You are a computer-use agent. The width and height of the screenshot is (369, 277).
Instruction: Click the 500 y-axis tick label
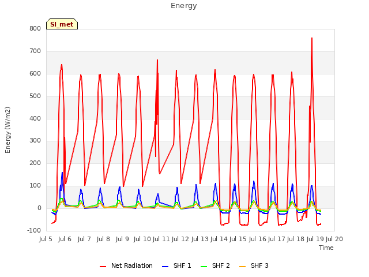pyautogui.click(x=35, y=96)
